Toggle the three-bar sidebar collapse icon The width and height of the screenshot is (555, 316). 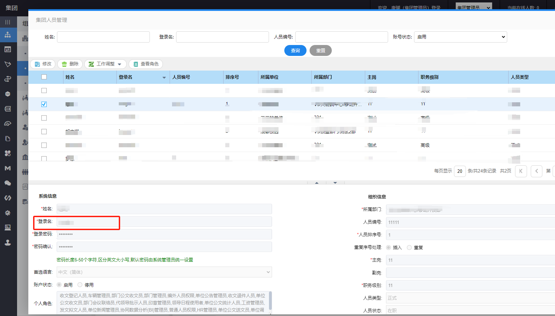(x=8, y=22)
